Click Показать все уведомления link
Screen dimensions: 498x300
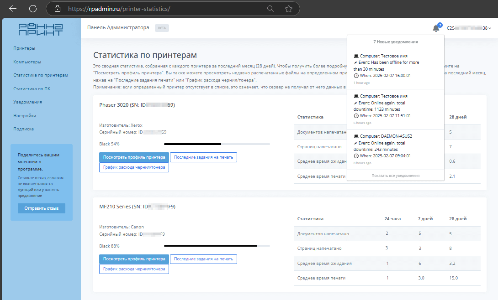pos(395,176)
